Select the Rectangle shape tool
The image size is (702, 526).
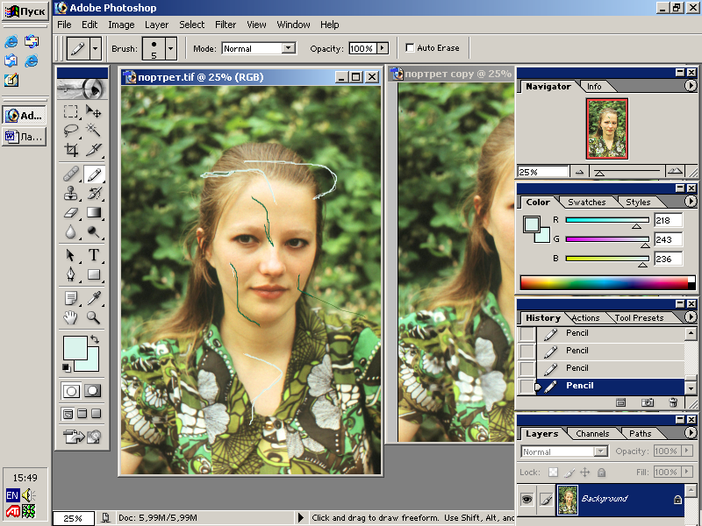point(93,274)
